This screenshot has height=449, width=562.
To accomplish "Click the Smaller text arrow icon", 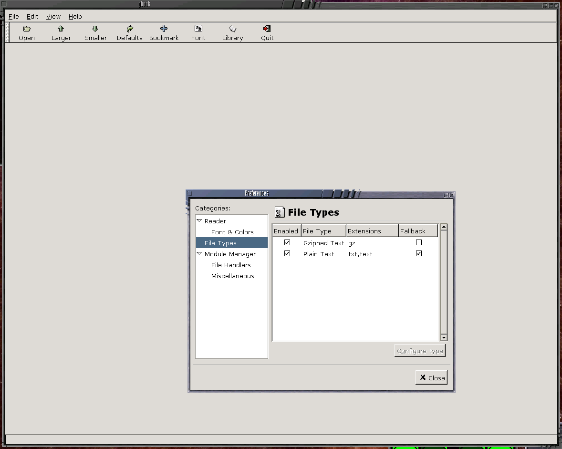I will [95, 29].
